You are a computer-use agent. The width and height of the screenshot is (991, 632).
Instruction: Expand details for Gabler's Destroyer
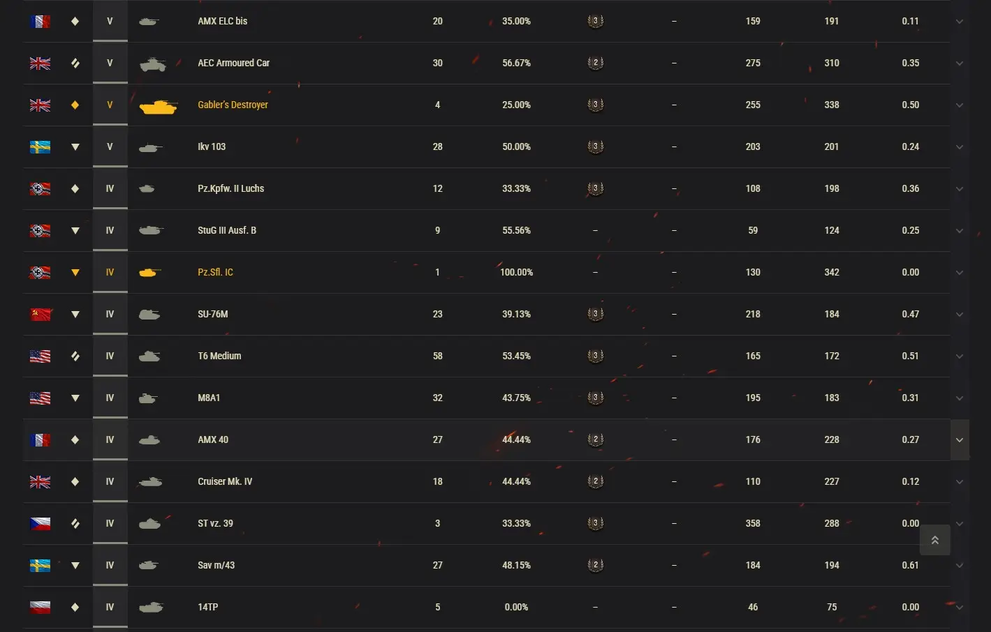(960, 105)
